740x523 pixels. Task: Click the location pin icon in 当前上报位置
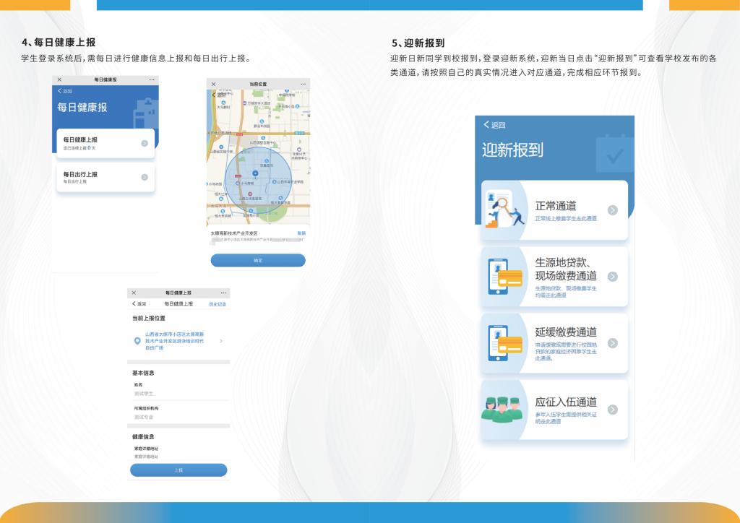pos(137,340)
